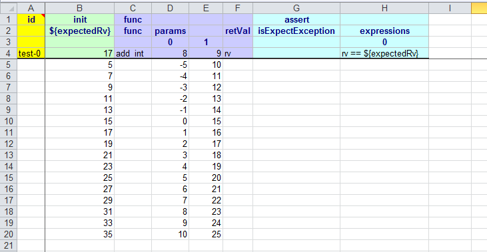
Task: Click the select-all corner triangle
Action: 9,8
